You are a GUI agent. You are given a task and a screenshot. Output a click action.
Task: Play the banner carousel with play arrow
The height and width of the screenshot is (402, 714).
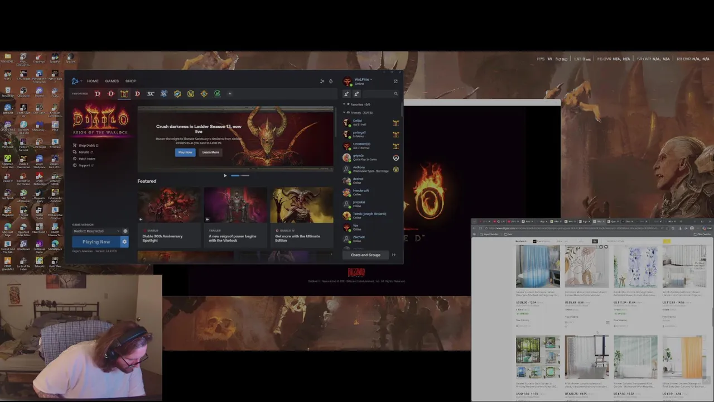[x=225, y=176]
